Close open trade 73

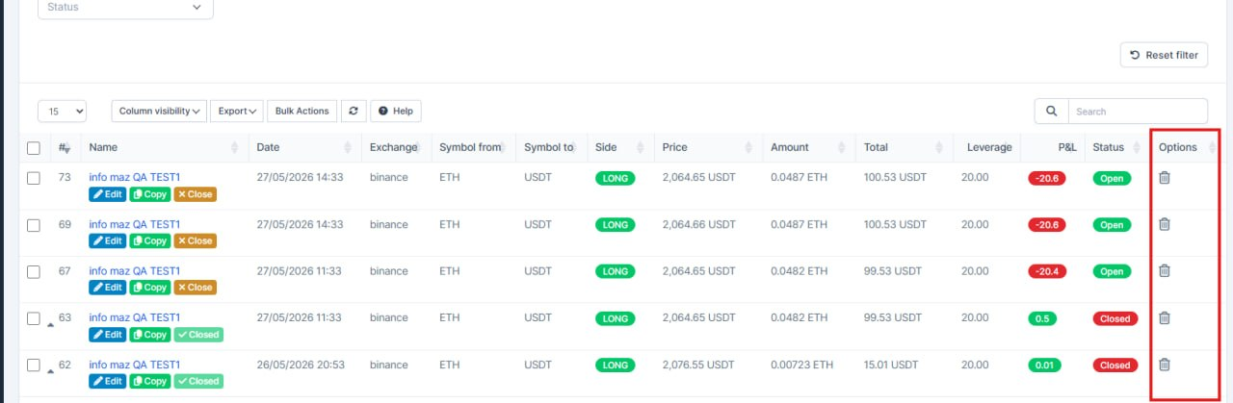tap(195, 194)
